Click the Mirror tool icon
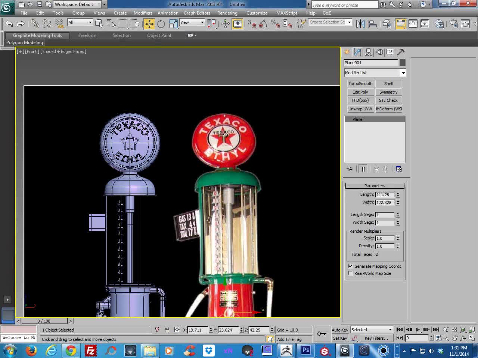Screen dimensions: 478x358 coord(360,24)
